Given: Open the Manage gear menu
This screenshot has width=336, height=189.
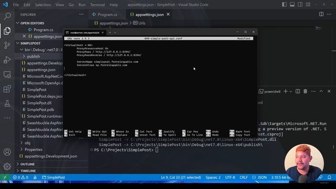Looking at the screenshot, I should pos(7,166).
